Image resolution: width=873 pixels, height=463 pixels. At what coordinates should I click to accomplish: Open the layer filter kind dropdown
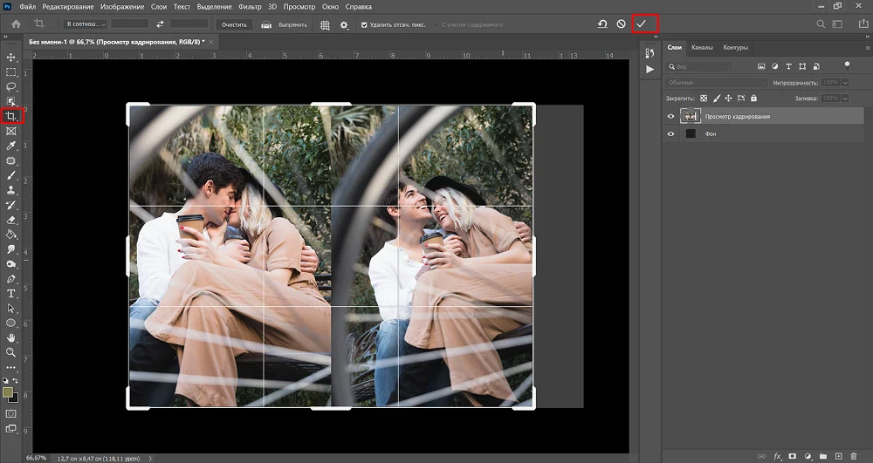click(x=699, y=66)
